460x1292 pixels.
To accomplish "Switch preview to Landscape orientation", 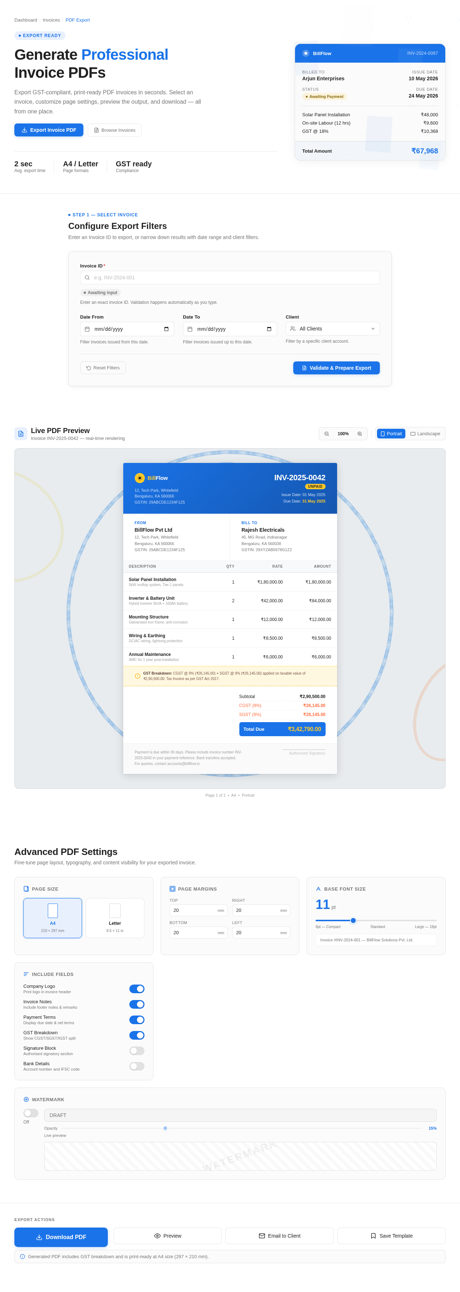I will point(425,434).
